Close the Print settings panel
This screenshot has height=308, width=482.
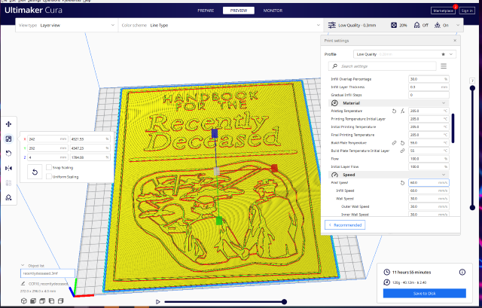pyautogui.click(x=455, y=40)
